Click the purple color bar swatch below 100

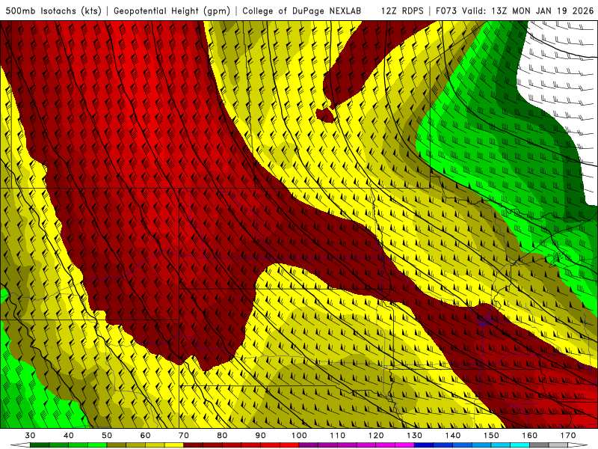coord(309,445)
